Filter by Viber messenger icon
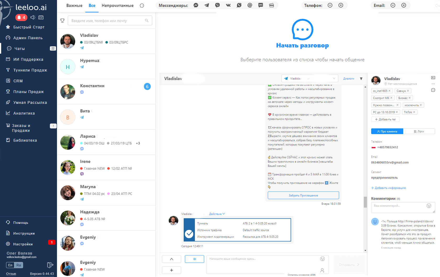The image size is (440, 277). click(x=217, y=5)
